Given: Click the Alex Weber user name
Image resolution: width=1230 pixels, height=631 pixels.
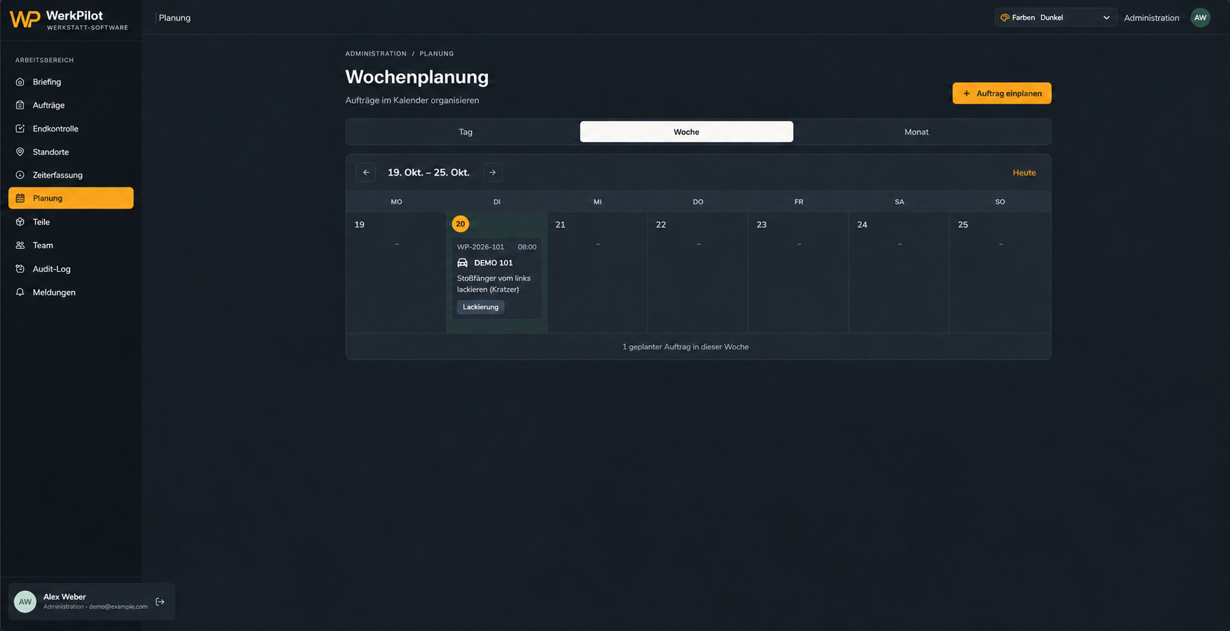Looking at the screenshot, I should click(65, 597).
